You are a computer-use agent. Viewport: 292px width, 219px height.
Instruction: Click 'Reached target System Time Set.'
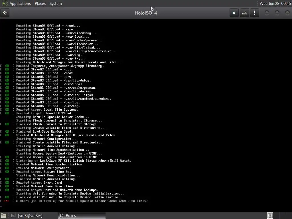[x=44, y=172]
